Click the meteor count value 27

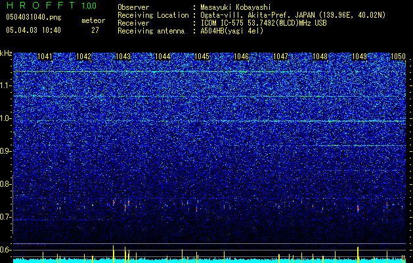(95, 30)
